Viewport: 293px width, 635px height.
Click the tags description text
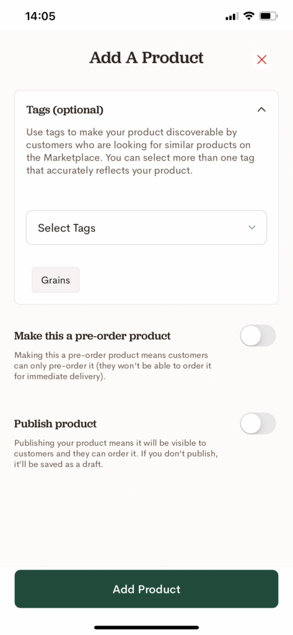(x=141, y=151)
